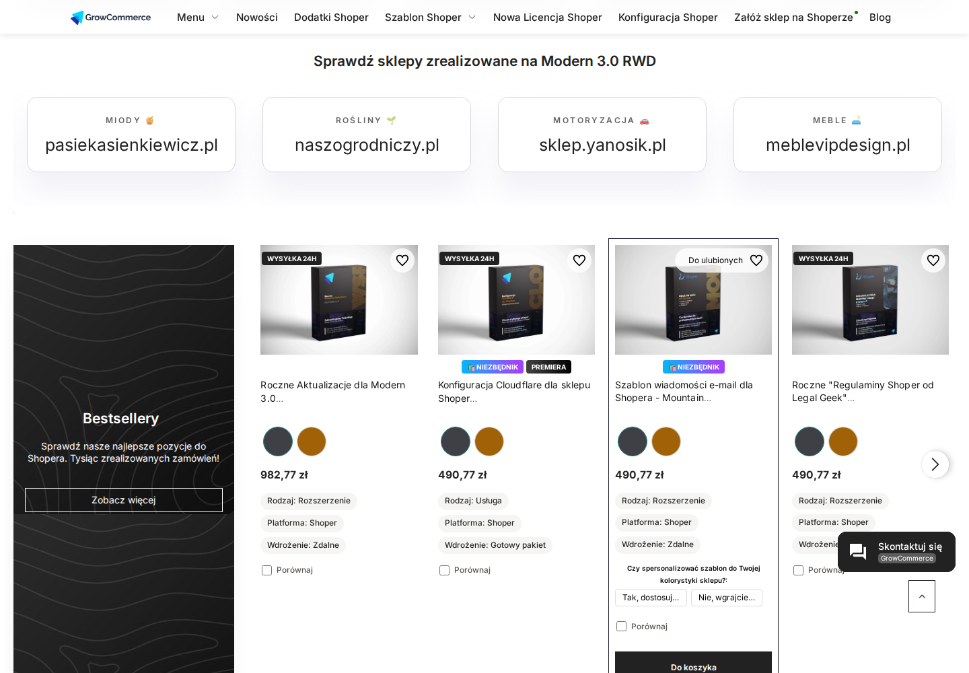Add Konfiguracja Cloudflare product to favorites
Screen dimensions: 969x673
[579, 260]
